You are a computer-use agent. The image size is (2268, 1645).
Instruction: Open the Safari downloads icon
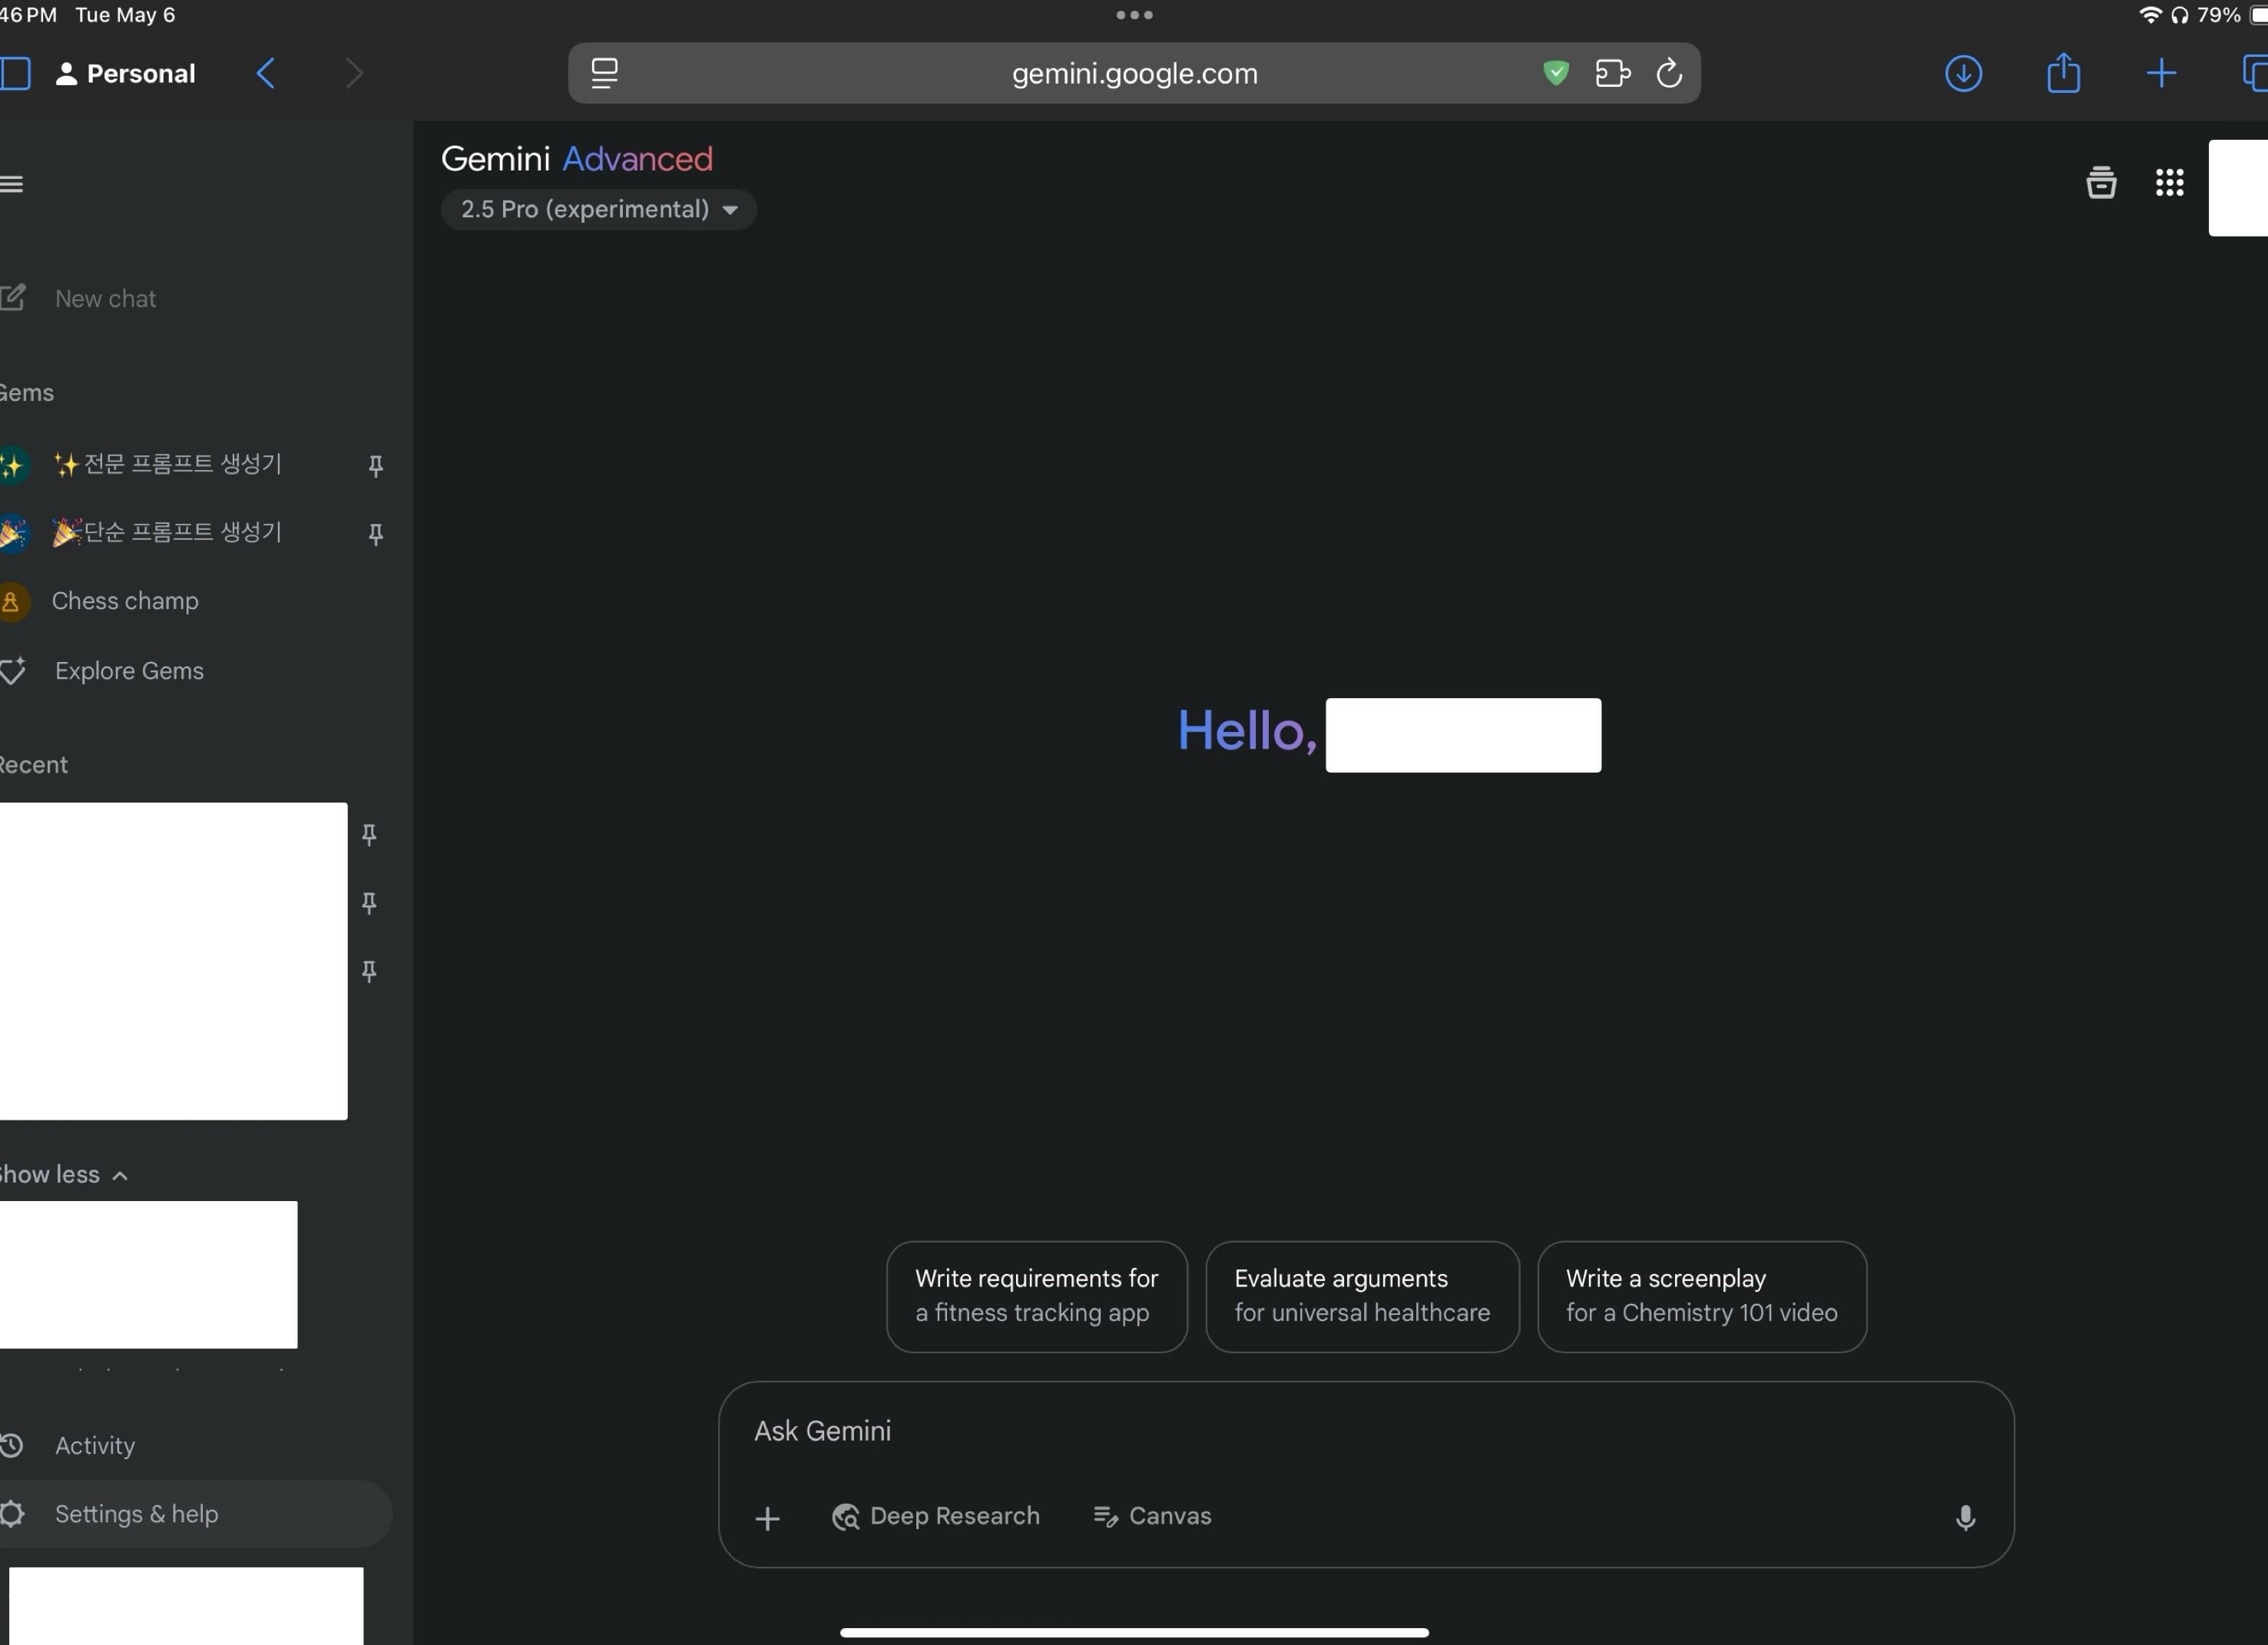tap(1962, 73)
